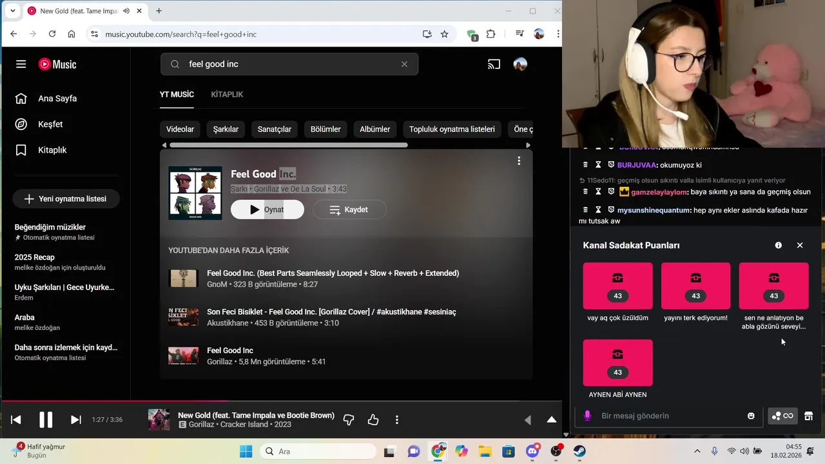The width and height of the screenshot is (825, 464).
Task: Filter results by Videolar
Action: 180,130
